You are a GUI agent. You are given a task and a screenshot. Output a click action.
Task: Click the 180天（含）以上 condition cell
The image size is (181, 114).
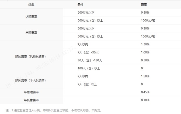click(89, 68)
